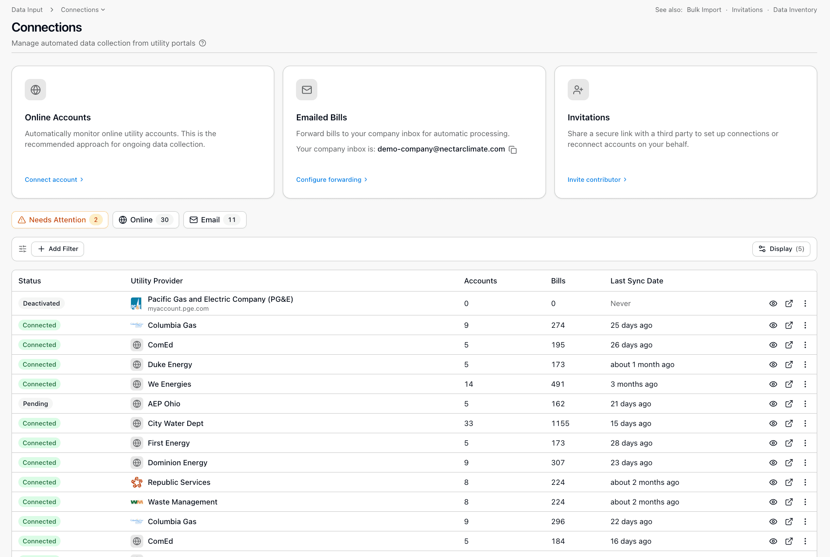Screen dimensions: 830x557
Task: Open more options menu for We Energies row
Action: tap(805, 384)
